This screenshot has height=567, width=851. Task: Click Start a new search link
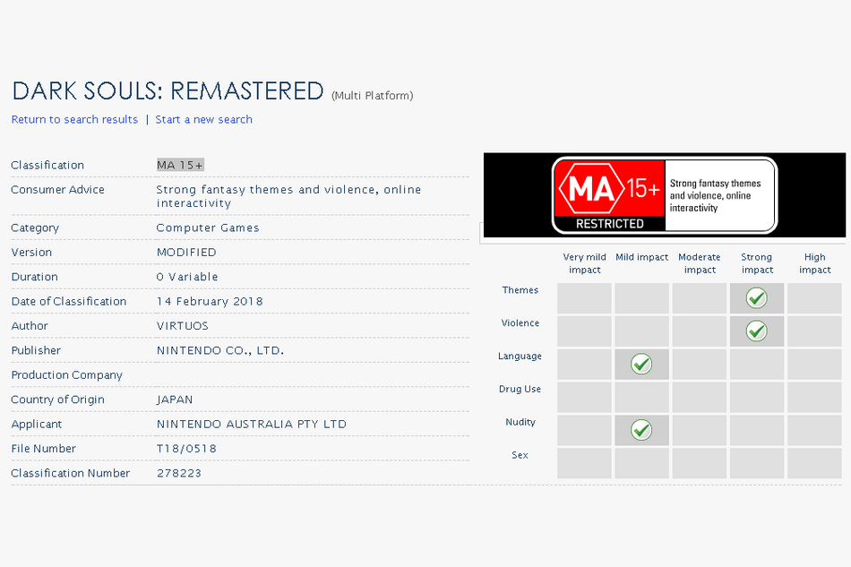tap(204, 119)
